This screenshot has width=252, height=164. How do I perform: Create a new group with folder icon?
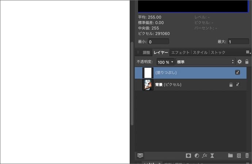pos(230,155)
